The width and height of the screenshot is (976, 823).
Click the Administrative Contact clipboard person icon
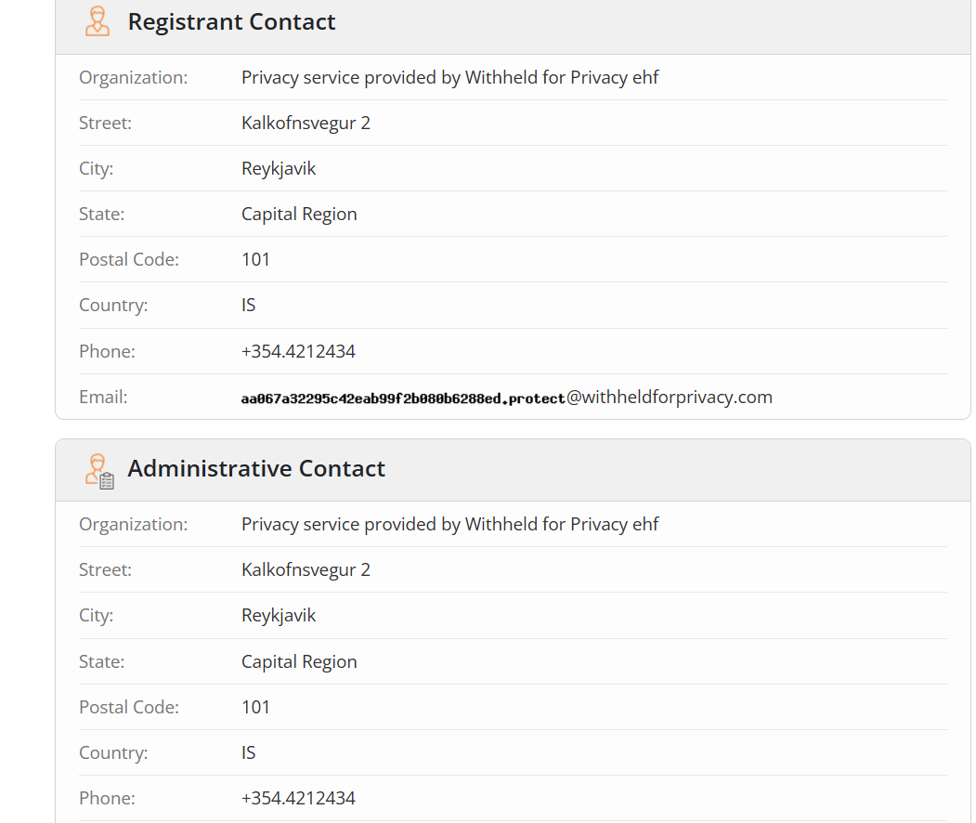click(99, 471)
